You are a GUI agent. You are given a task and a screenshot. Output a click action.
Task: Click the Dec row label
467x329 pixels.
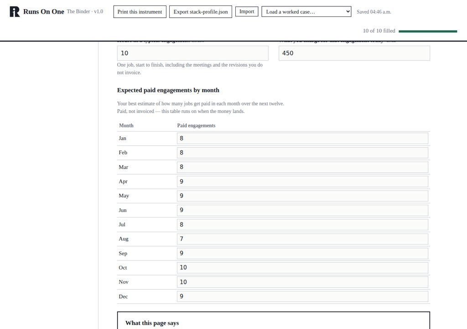(123, 297)
